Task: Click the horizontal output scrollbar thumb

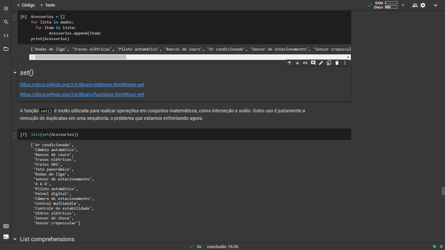Action: (80, 57)
